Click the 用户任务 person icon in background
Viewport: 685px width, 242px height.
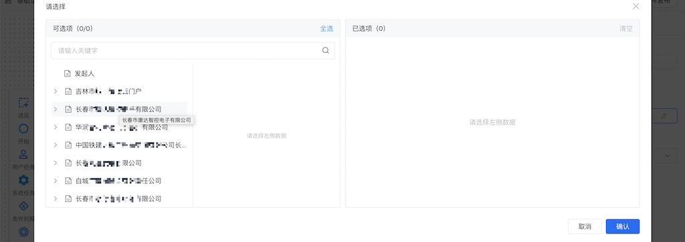(23, 155)
